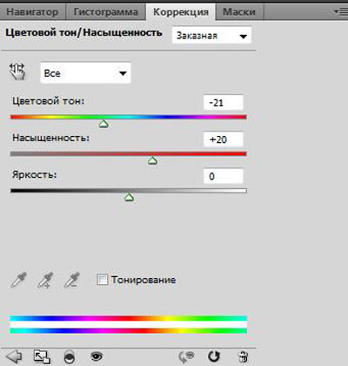Select the Коррекция tab
This screenshot has height=366, width=348.
coord(181,12)
